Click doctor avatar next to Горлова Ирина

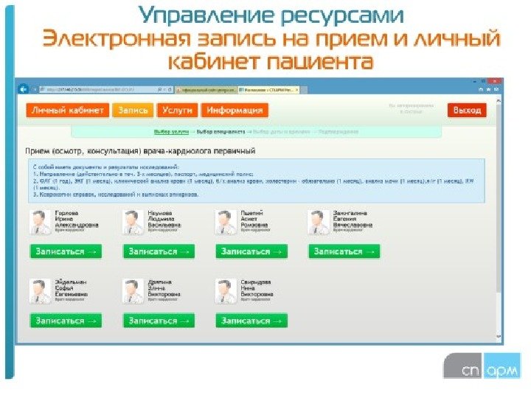point(41,222)
